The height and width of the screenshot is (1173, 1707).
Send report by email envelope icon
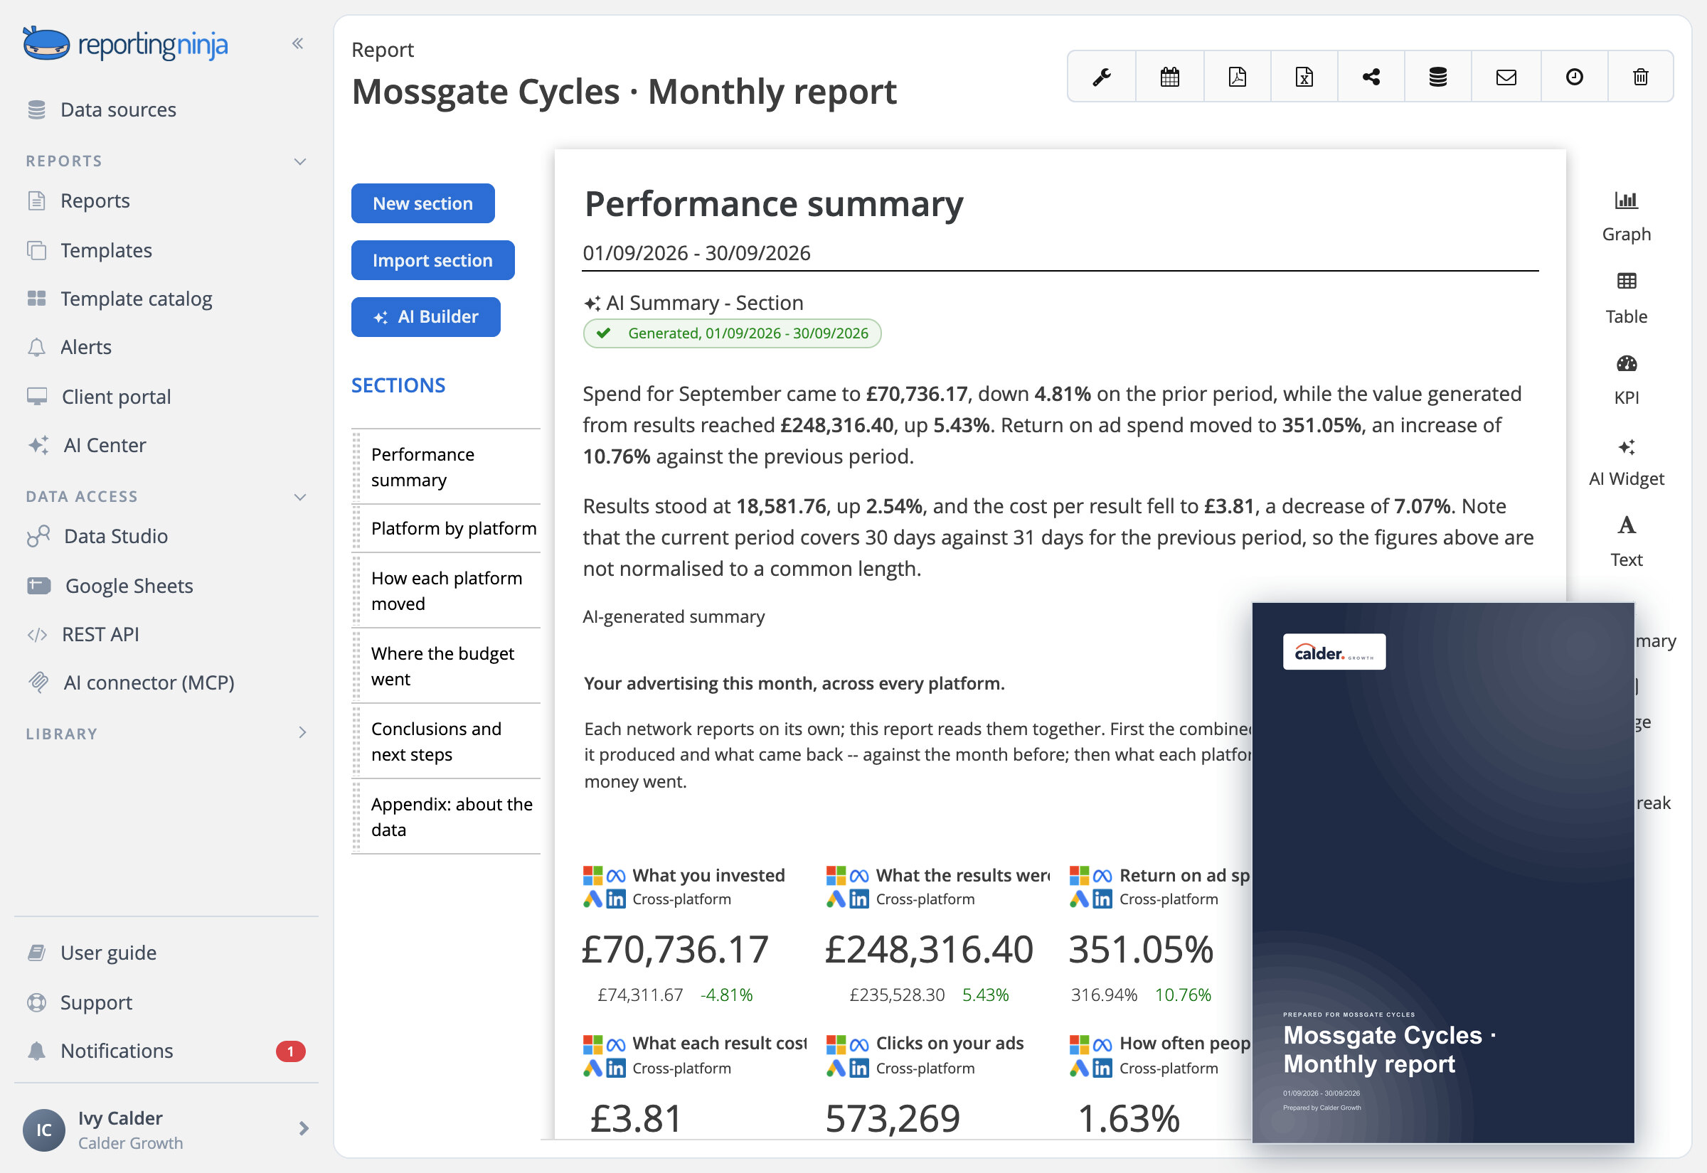1506,77
